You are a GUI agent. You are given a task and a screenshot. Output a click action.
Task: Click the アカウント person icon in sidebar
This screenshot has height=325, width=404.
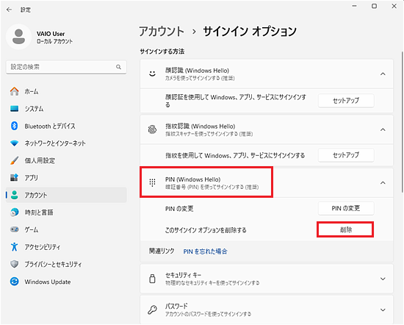coord(15,195)
